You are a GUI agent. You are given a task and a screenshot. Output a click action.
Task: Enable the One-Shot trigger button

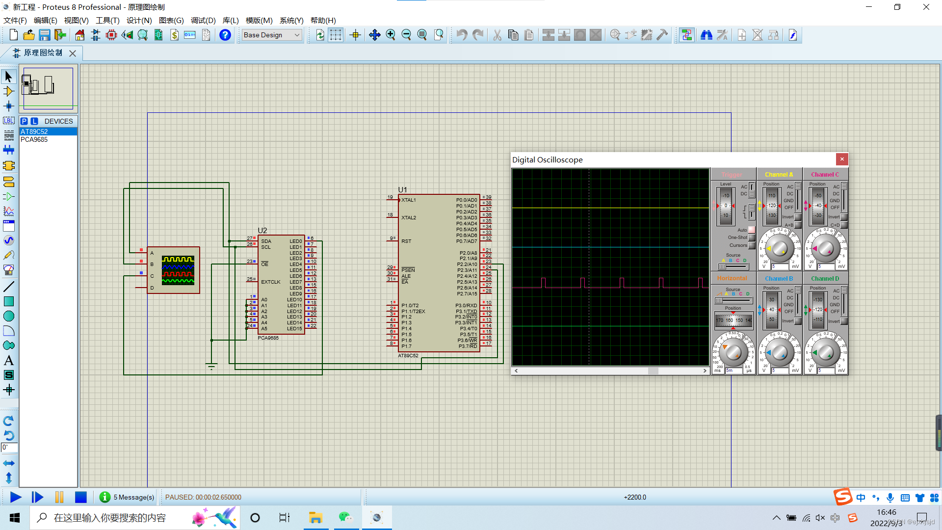[x=752, y=238]
